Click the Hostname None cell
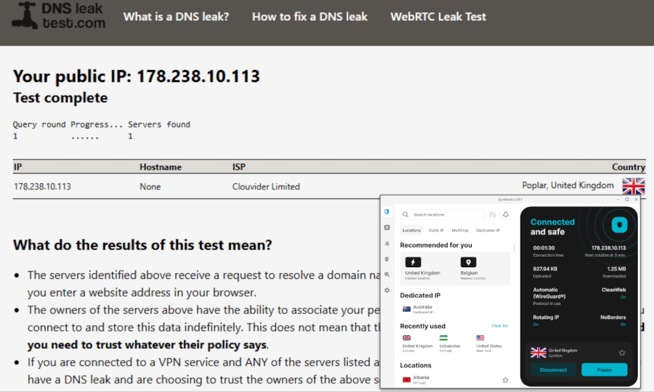654x392 pixels. tap(150, 187)
